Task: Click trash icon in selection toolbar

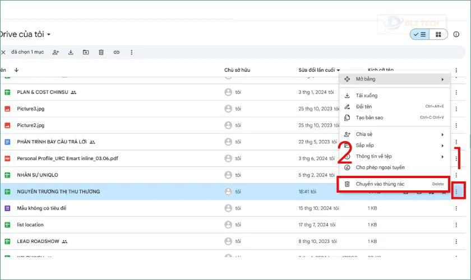Action: pyautogui.click(x=101, y=52)
